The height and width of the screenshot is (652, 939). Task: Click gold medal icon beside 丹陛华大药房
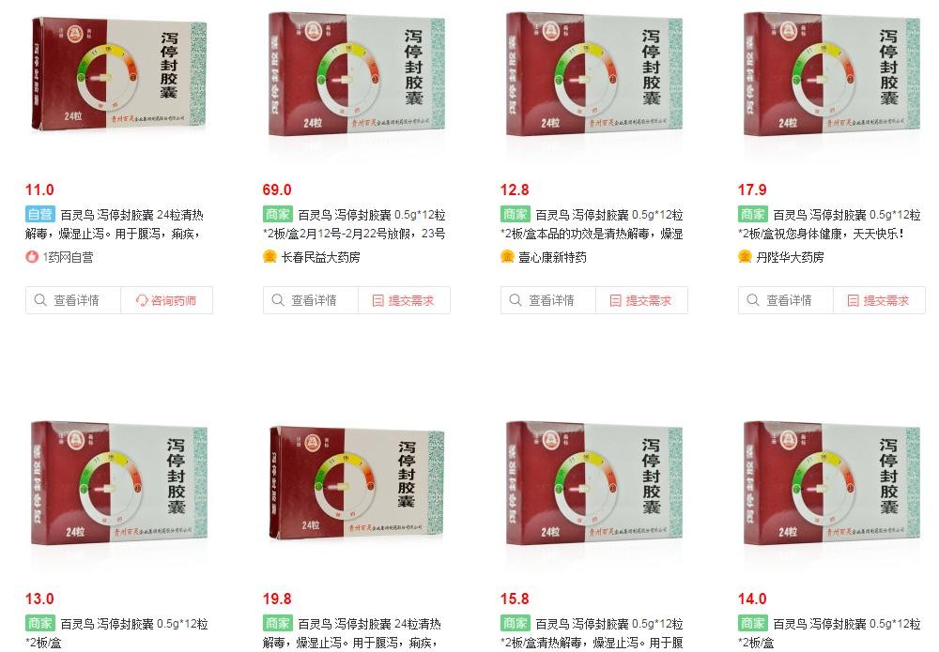click(745, 257)
